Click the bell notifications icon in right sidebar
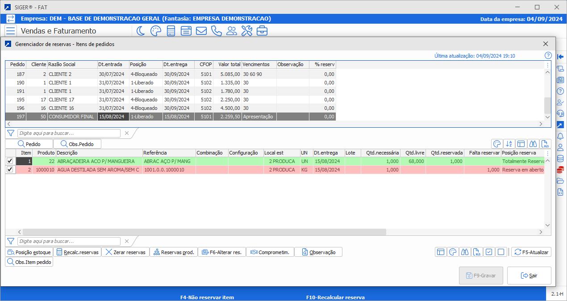This screenshot has height=301, width=567. 560,136
